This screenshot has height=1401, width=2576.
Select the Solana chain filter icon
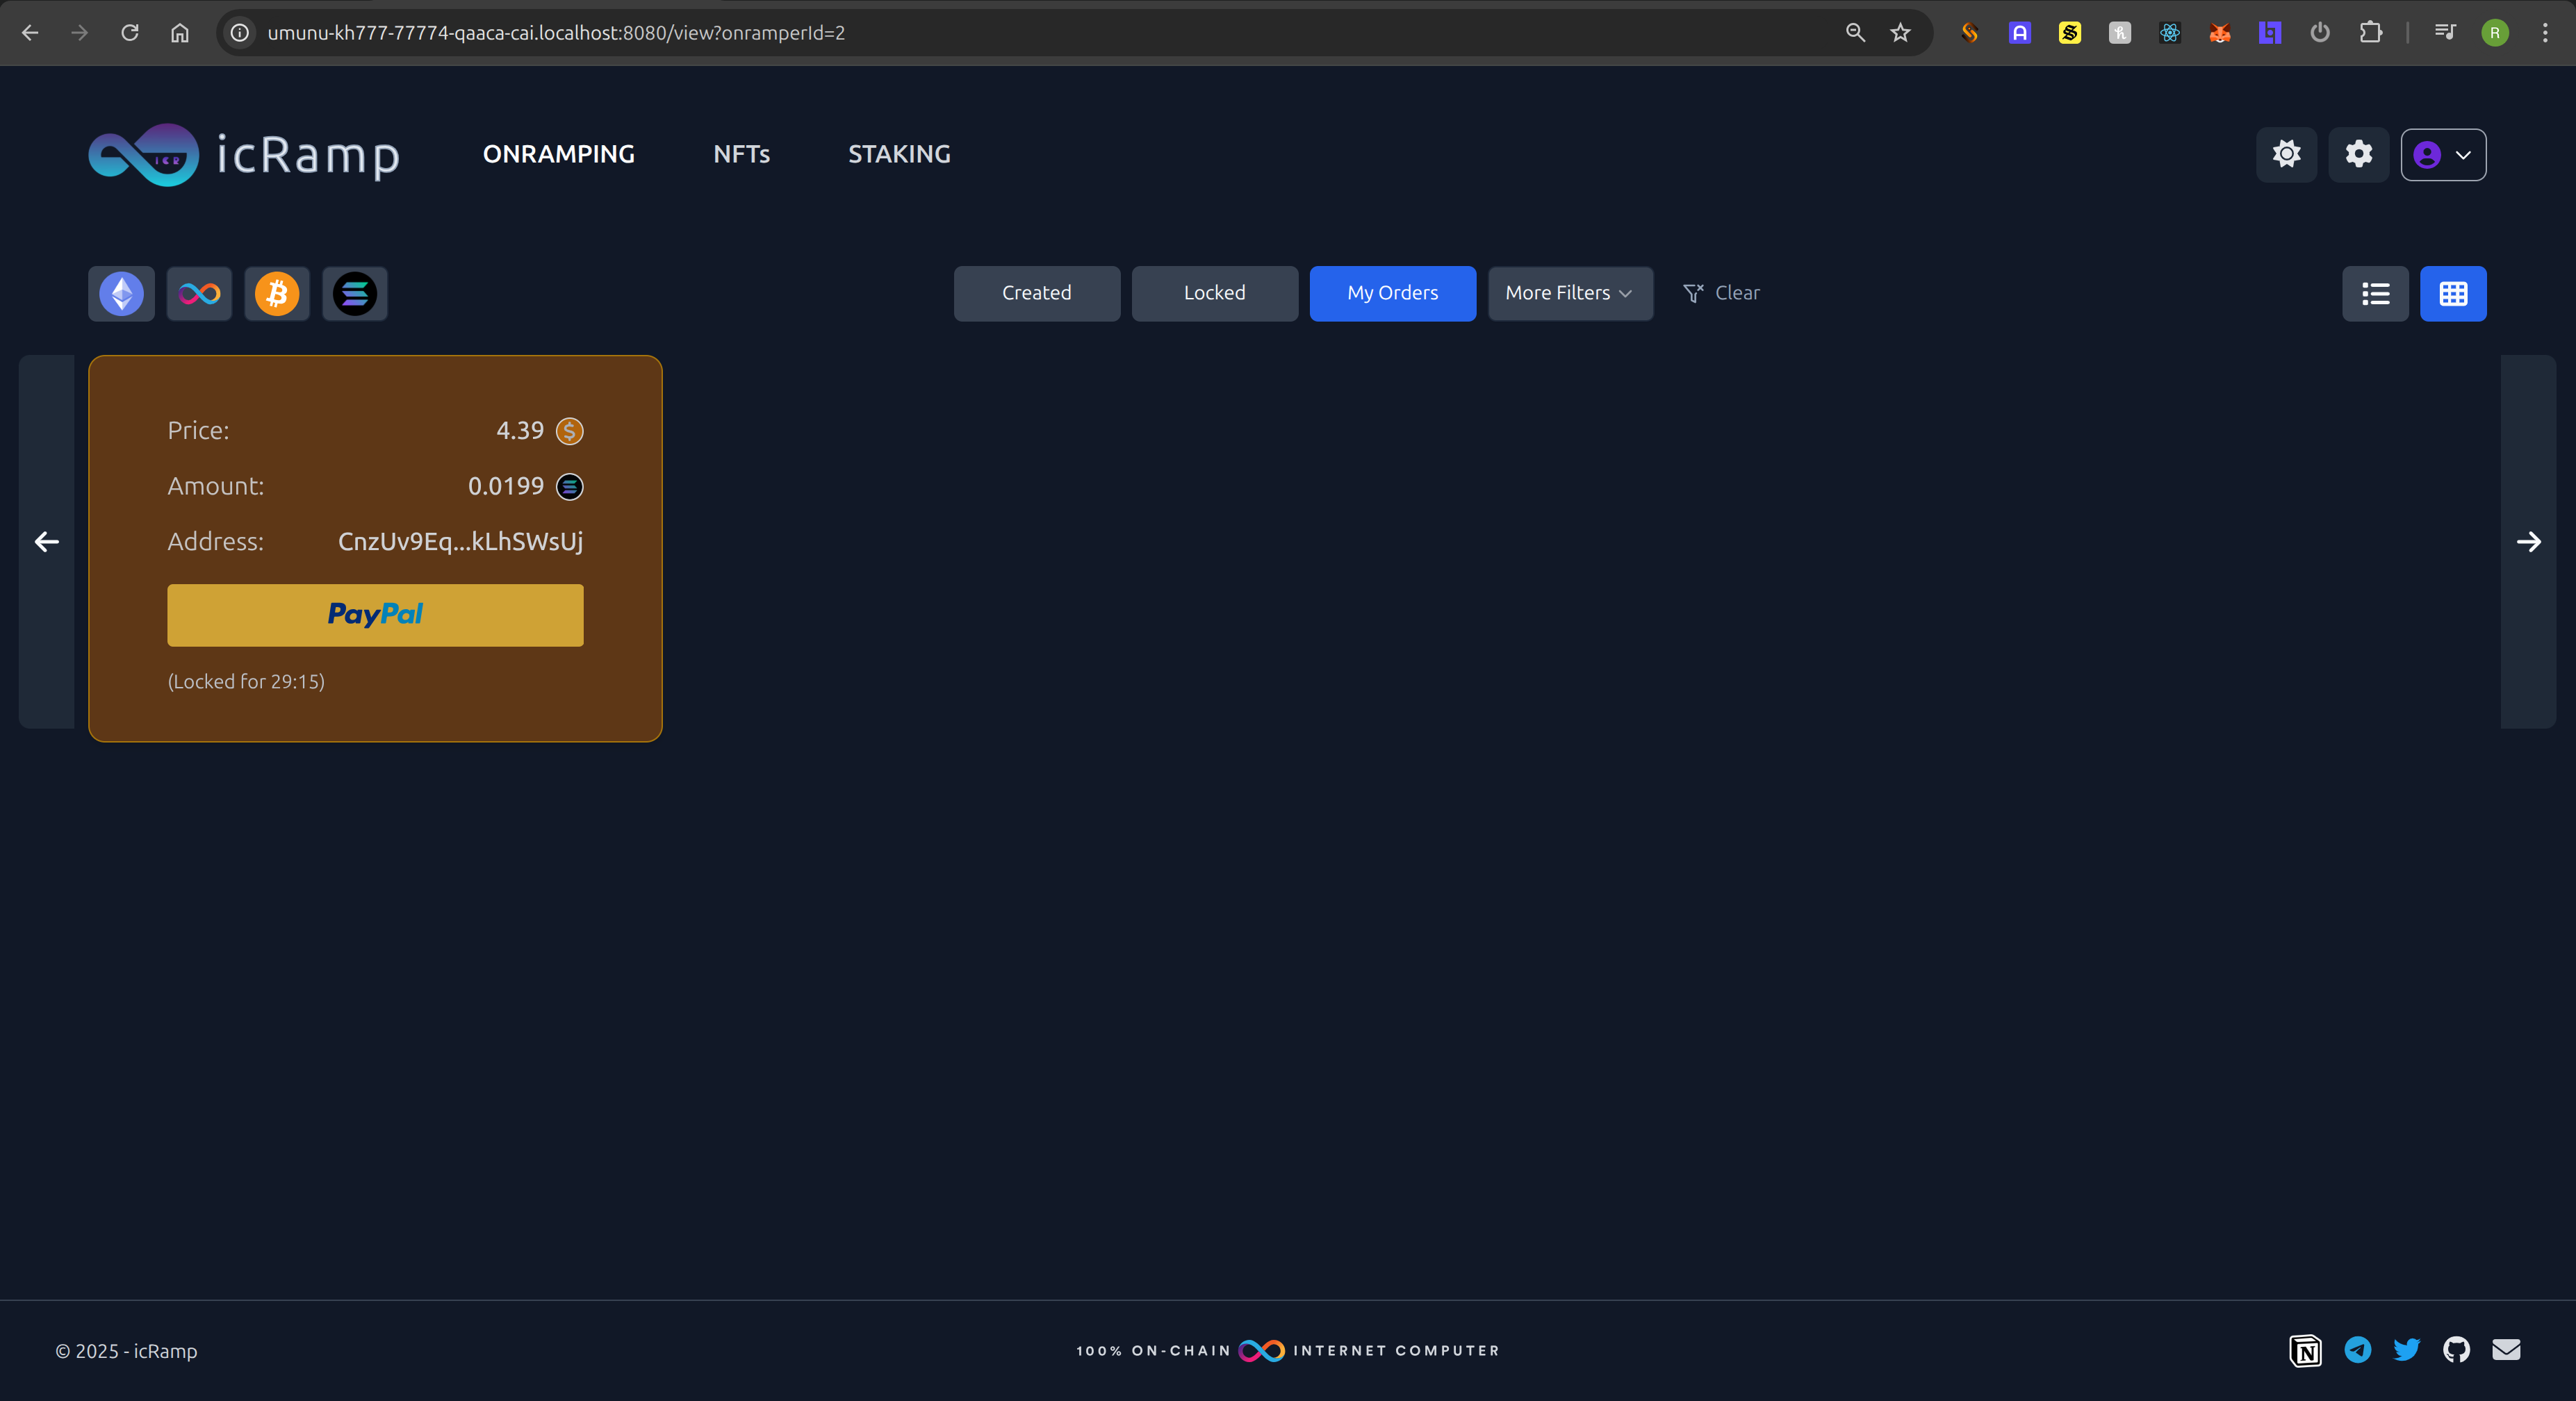tap(355, 294)
